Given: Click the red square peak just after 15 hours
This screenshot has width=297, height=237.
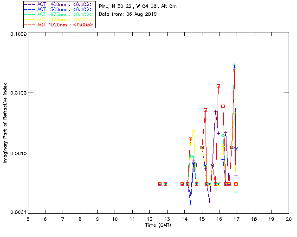Looking at the screenshot, I should [205, 110].
